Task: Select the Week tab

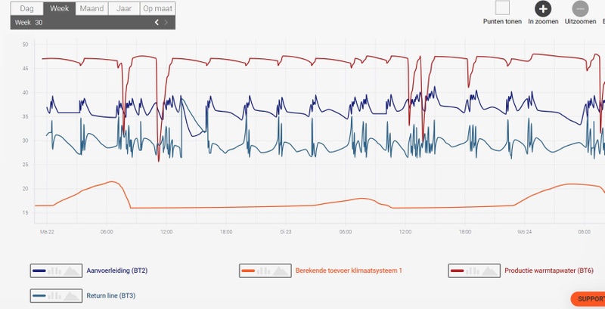Action: (x=60, y=8)
